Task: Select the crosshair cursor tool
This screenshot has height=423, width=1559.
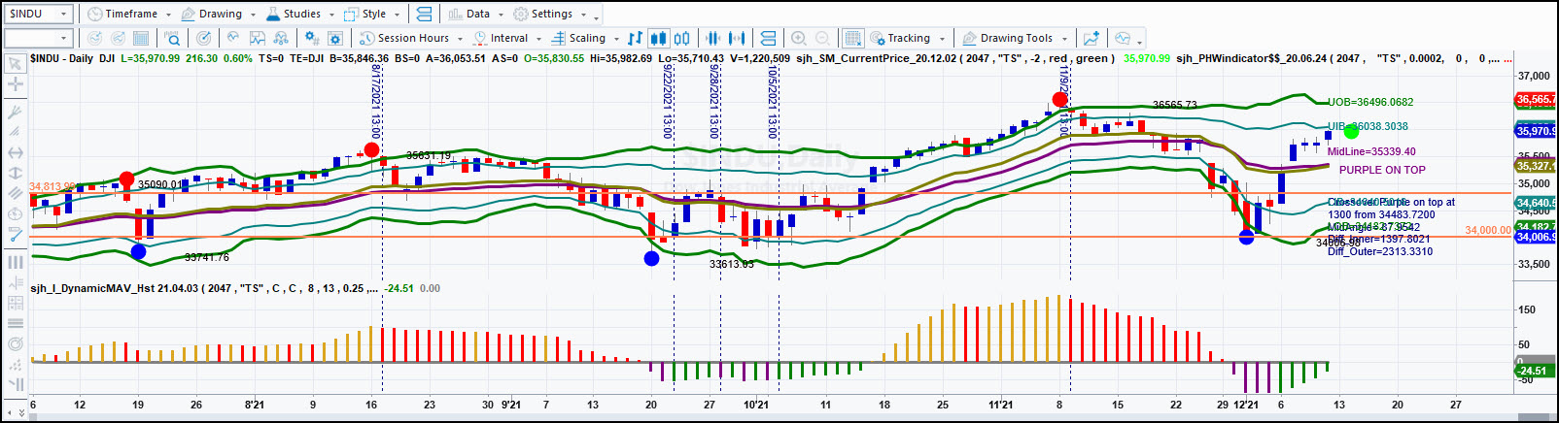Action: 16,84
